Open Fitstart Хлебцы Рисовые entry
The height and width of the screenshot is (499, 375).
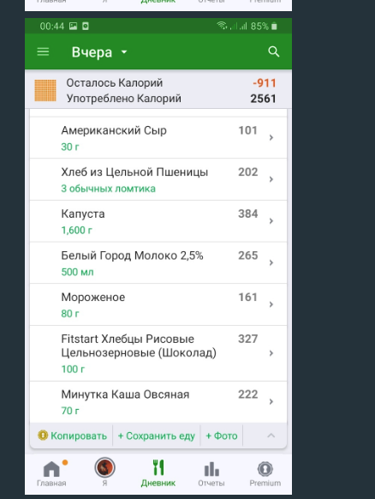158,353
